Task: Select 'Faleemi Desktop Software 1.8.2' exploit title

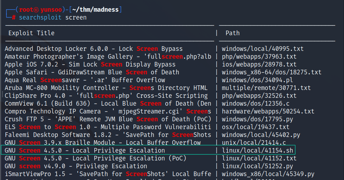Action: [108, 135]
